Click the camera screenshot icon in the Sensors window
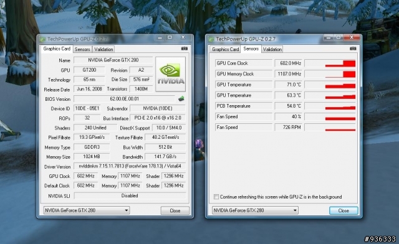The image size is (399, 244). (353, 49)
